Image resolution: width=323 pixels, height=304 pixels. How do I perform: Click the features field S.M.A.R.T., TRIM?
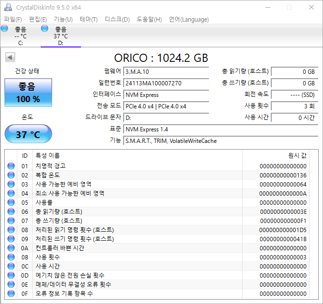click(x=221, y=141)
